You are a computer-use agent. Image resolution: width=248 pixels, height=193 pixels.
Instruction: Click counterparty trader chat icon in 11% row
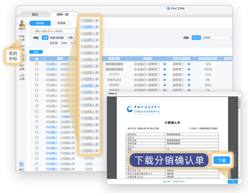(x=189, y=74)
